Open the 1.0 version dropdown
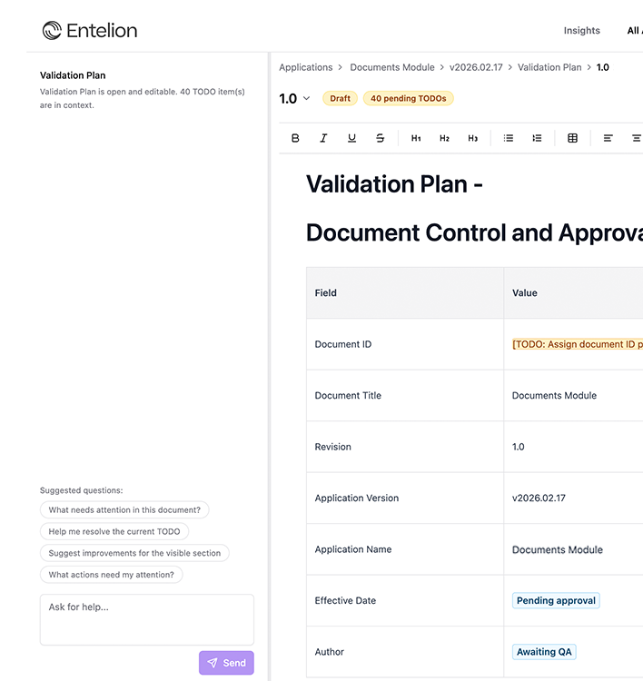643x681 pixels. point(294,99)
